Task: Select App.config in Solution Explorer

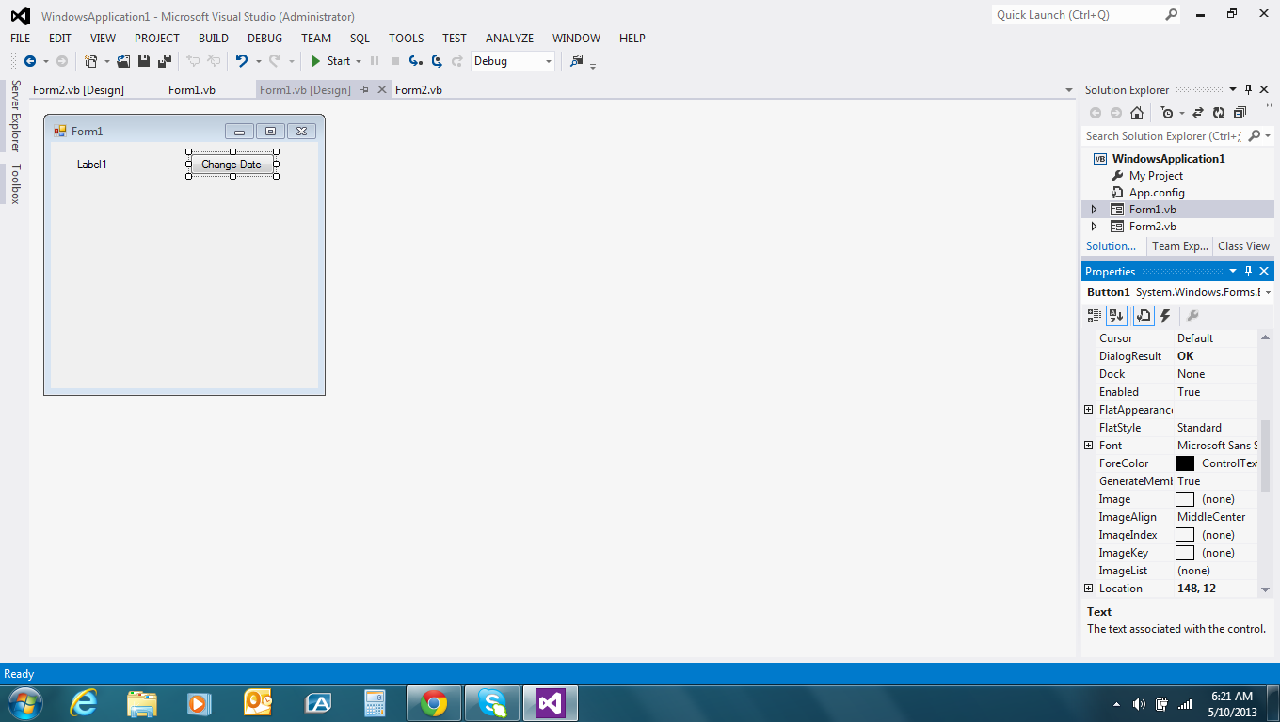Action: click(1157, 193)
